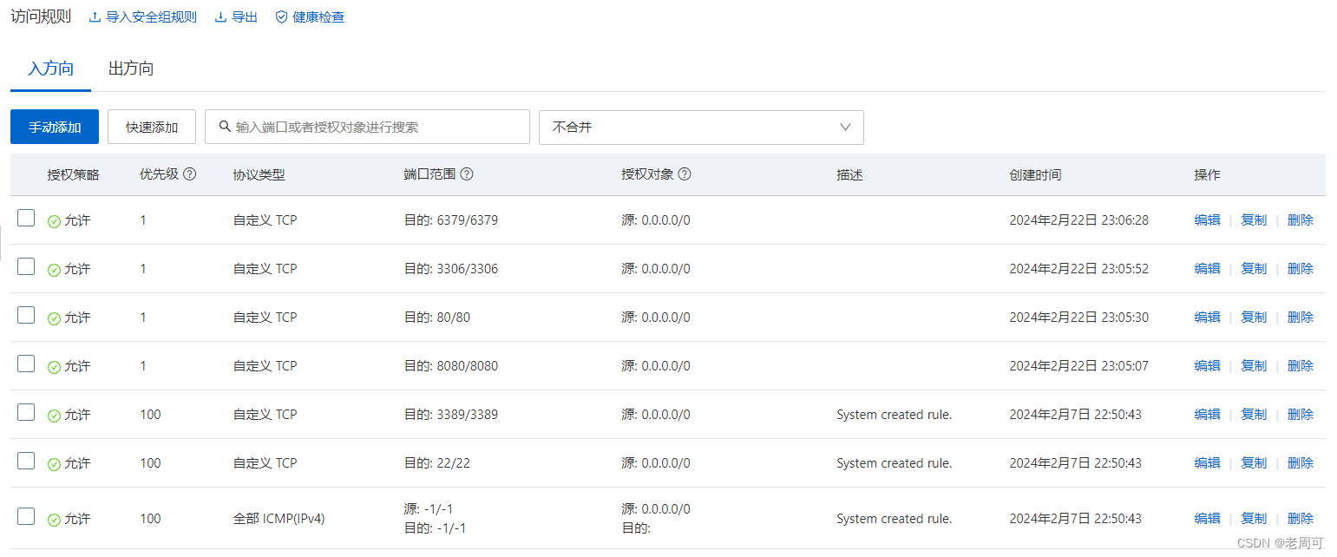Click the help icon next to 优先级
This screenshot has height=557, width=1337.
pos(189,174)
